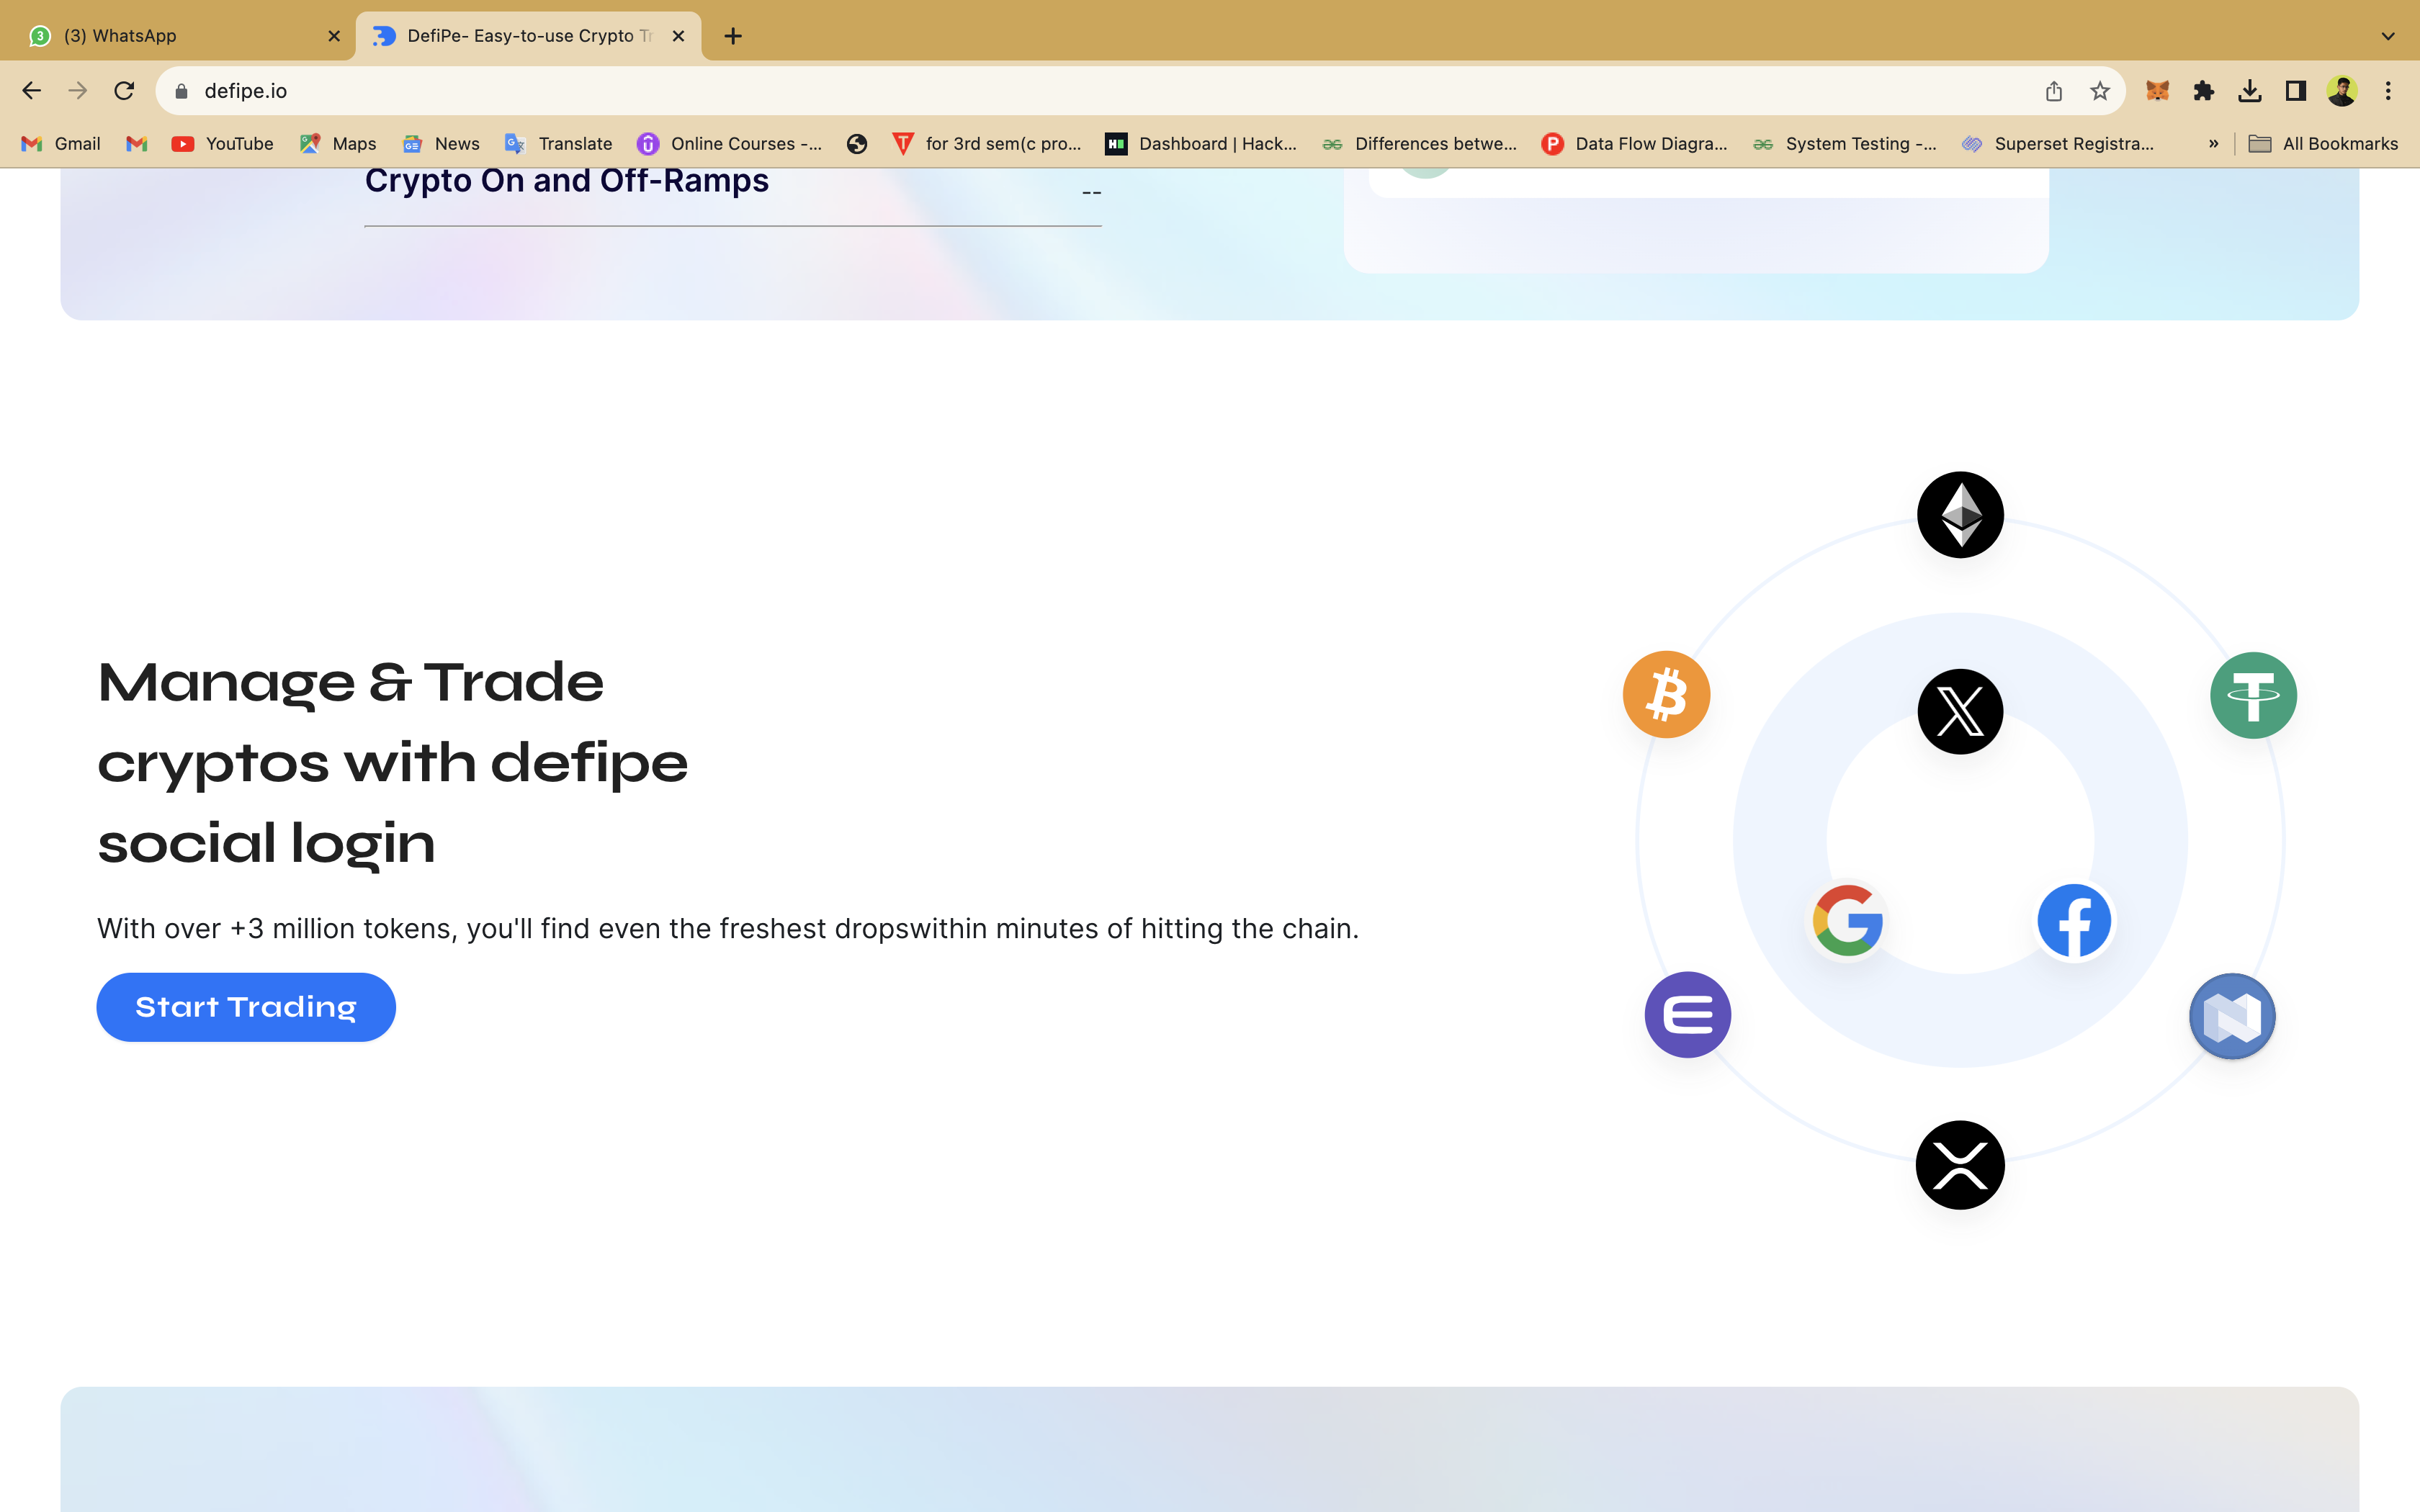Close the DefiPe tab
Viewport: 2420px width, 1512px height.
(678, 36)
